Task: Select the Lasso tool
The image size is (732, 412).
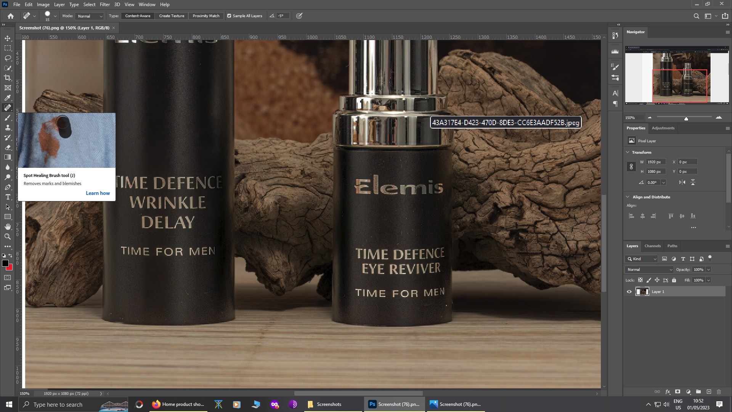Action: click(8, 58)
